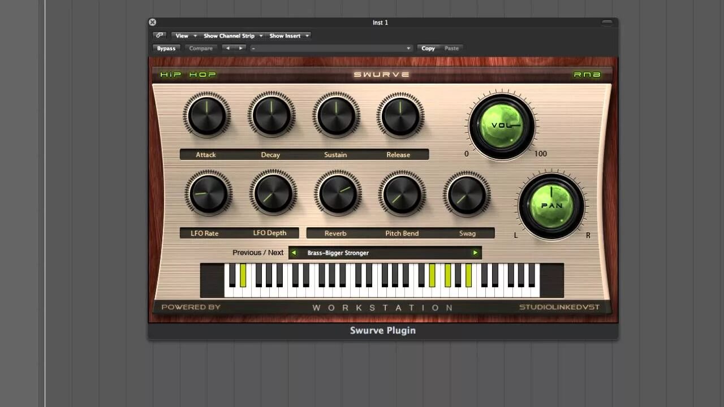Open the Show Insert dropdown

coord(288,36)
